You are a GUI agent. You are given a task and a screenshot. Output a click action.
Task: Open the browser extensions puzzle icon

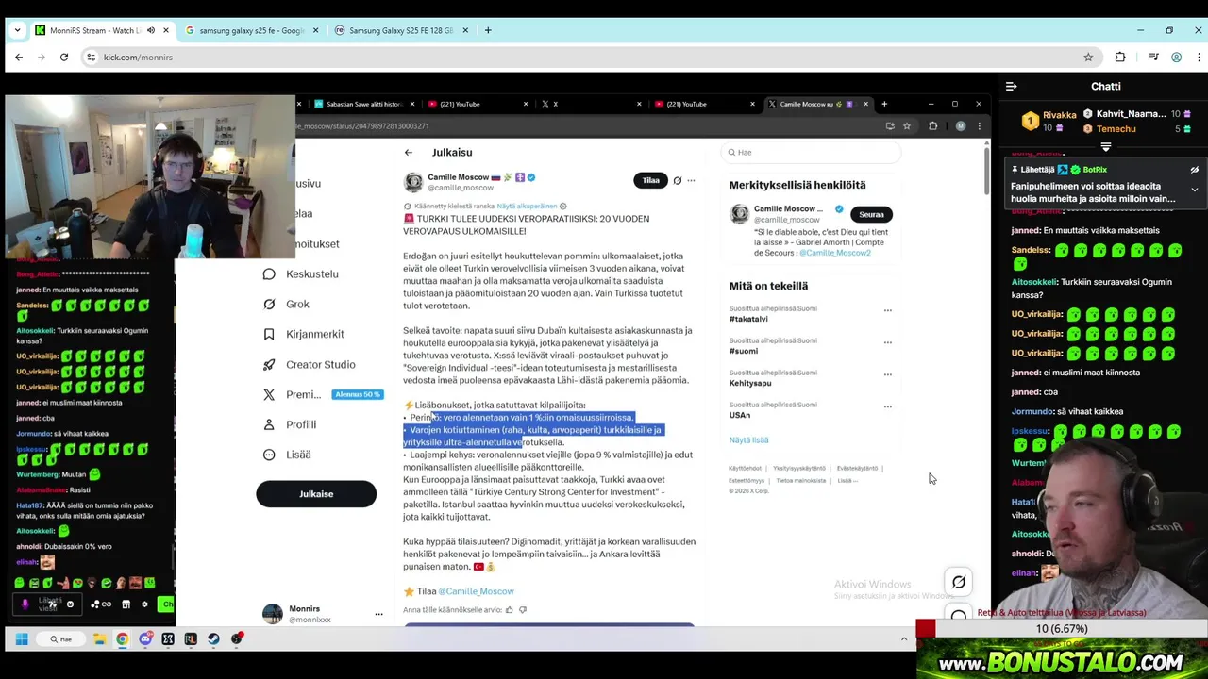1120,58
